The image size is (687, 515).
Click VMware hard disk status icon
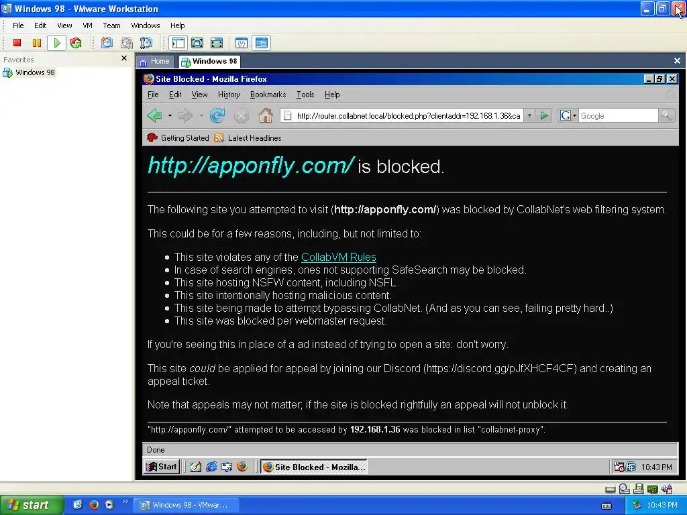(610, 489)
